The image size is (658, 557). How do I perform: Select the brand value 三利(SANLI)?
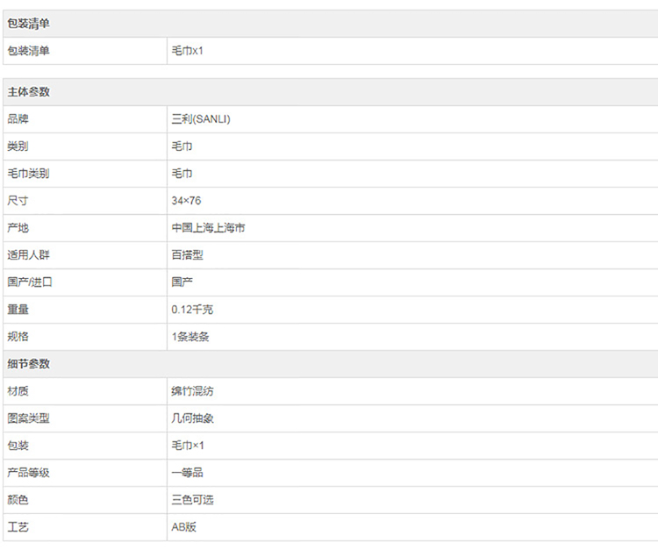point(201,119)
